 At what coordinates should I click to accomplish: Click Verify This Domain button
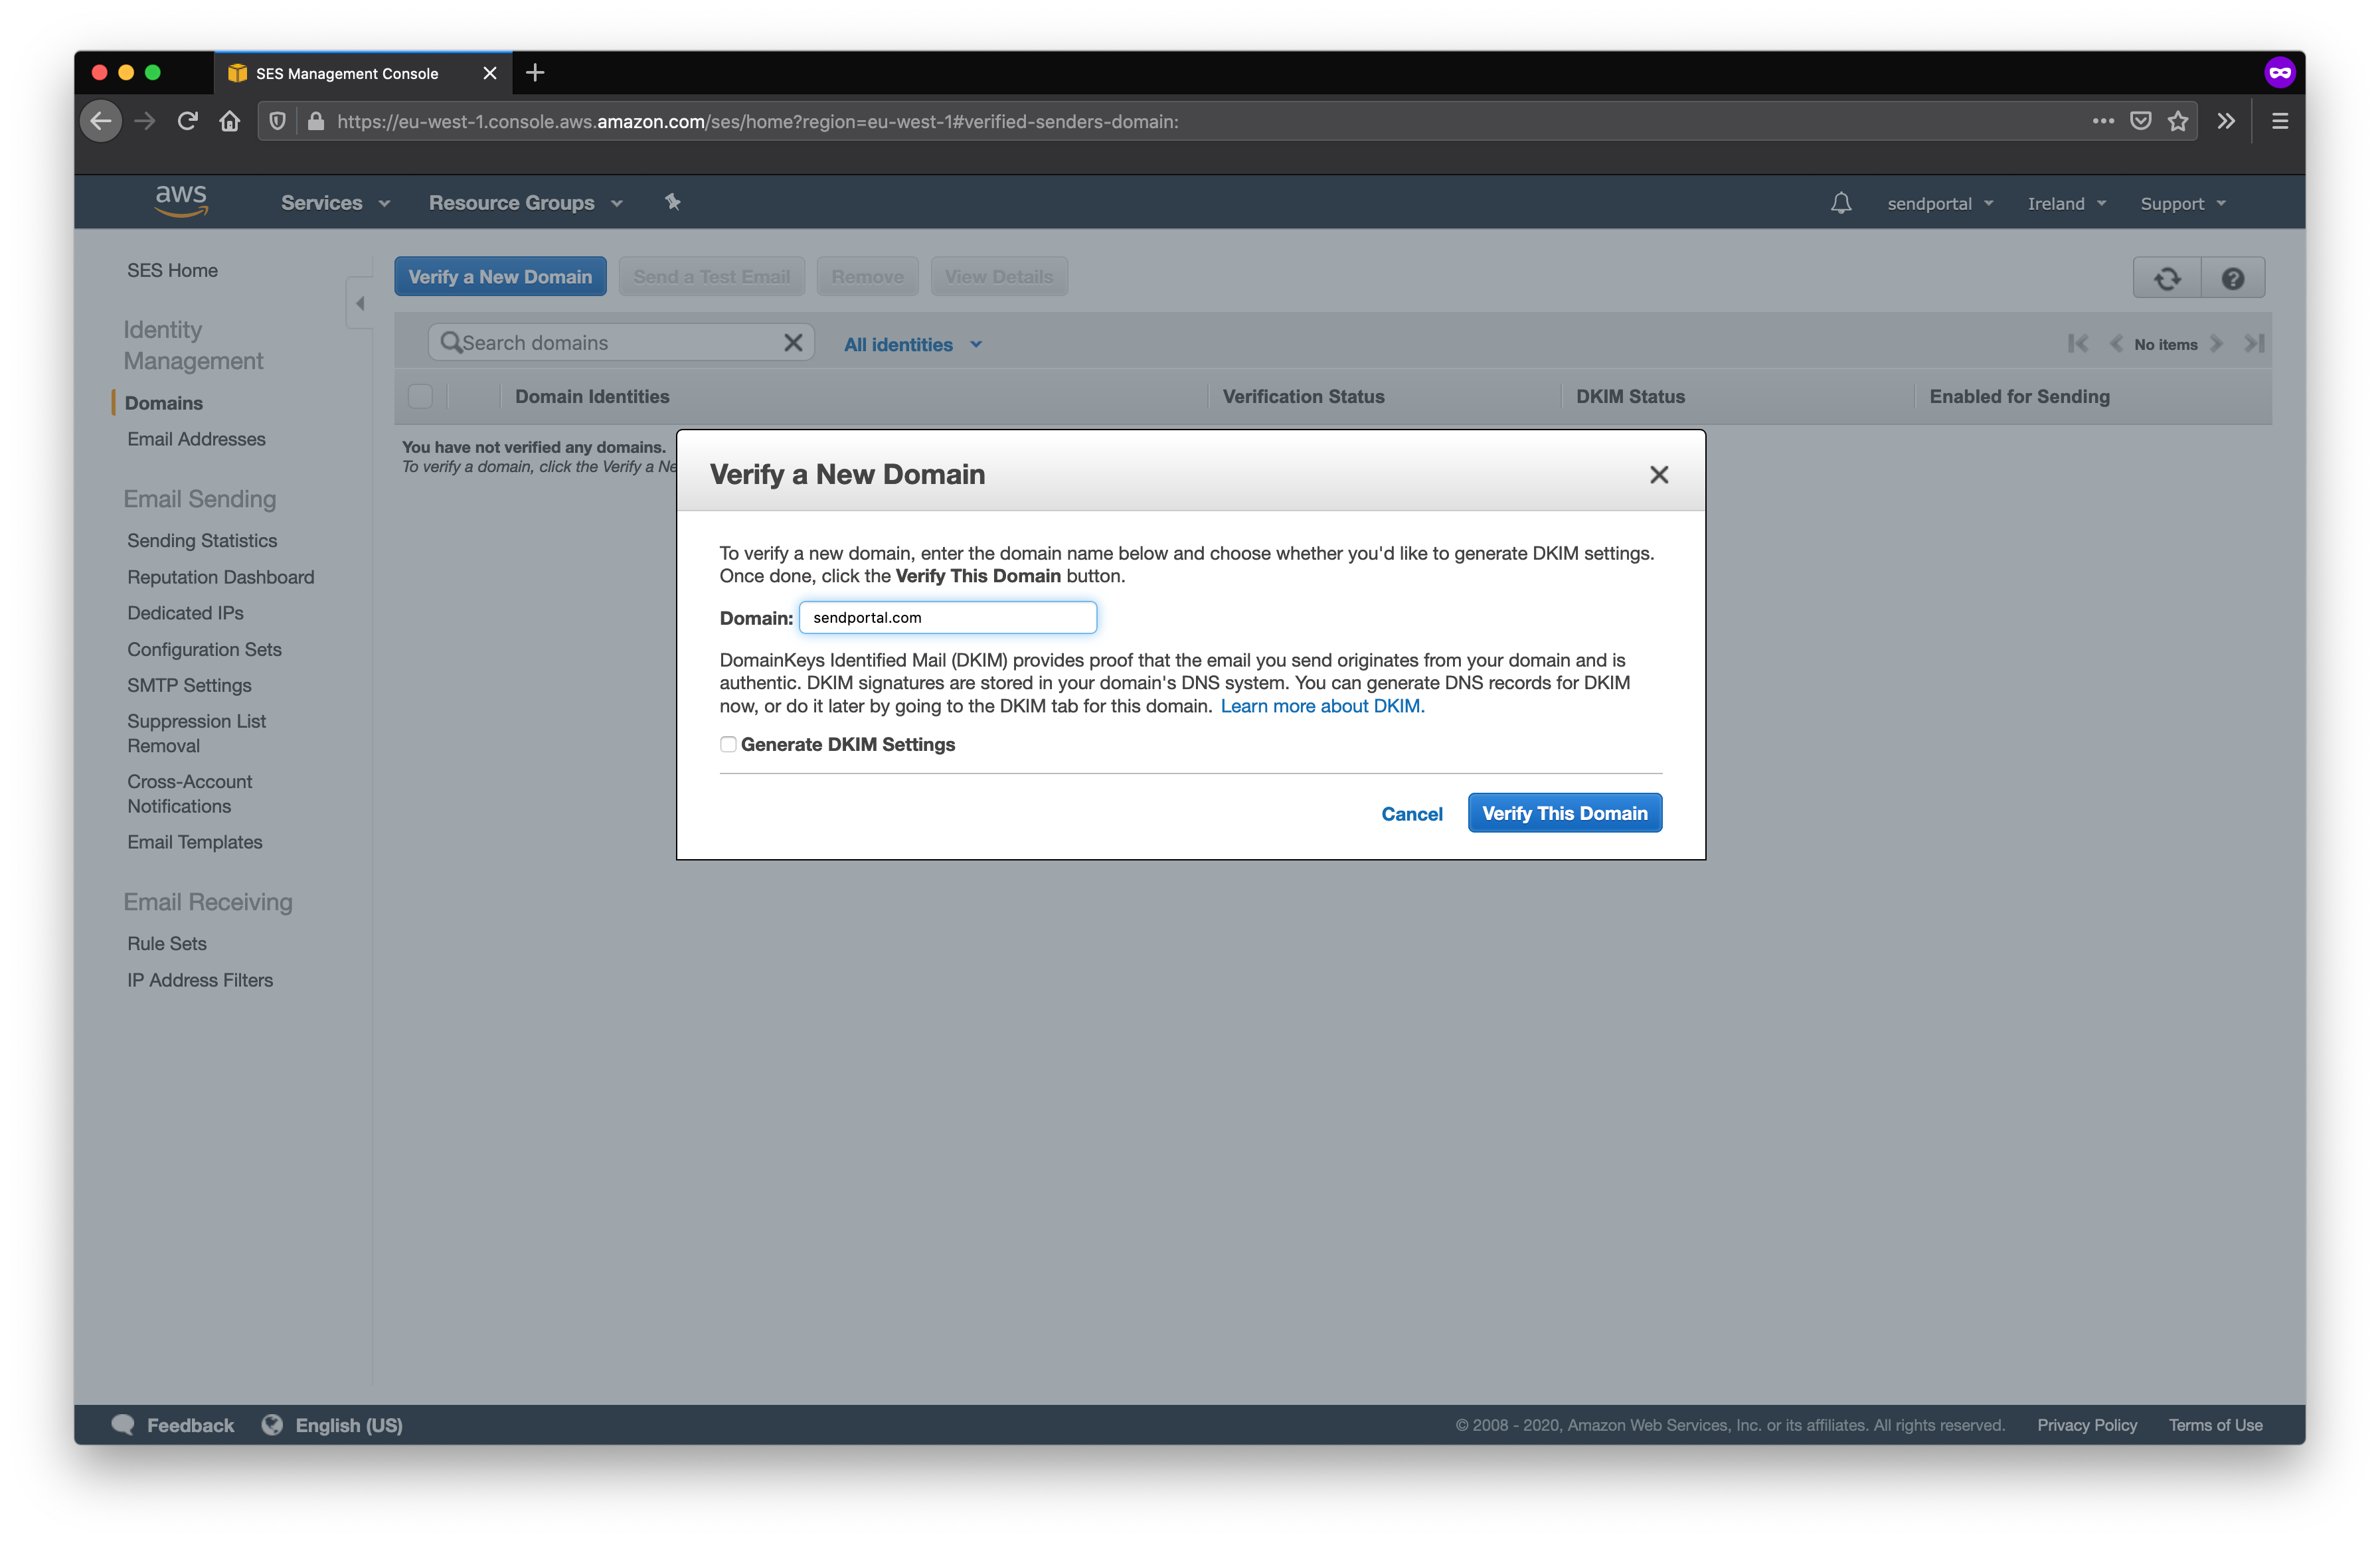1563,811
